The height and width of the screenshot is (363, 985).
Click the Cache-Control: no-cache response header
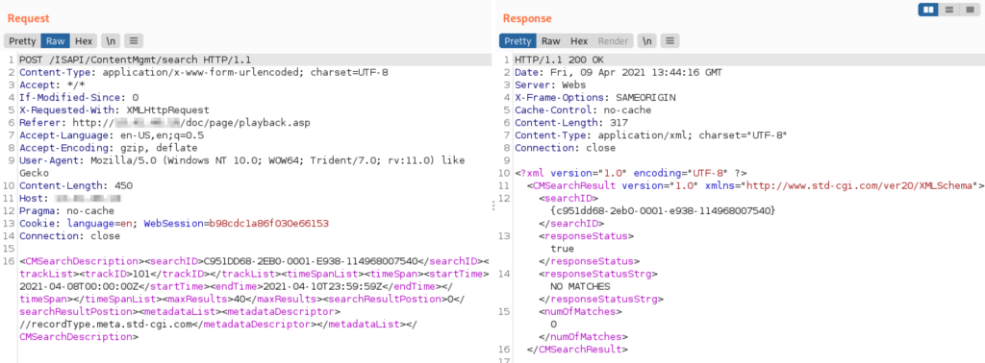(582, 110)
